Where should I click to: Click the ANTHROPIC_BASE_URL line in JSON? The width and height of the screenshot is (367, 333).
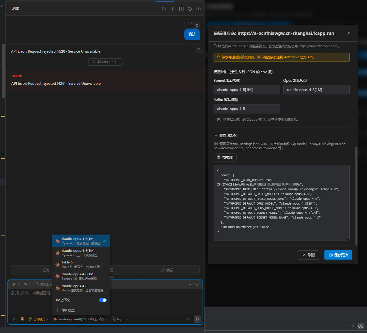coord(282,189)
